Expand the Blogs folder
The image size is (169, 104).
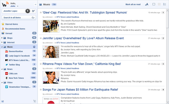coord(2,38)
